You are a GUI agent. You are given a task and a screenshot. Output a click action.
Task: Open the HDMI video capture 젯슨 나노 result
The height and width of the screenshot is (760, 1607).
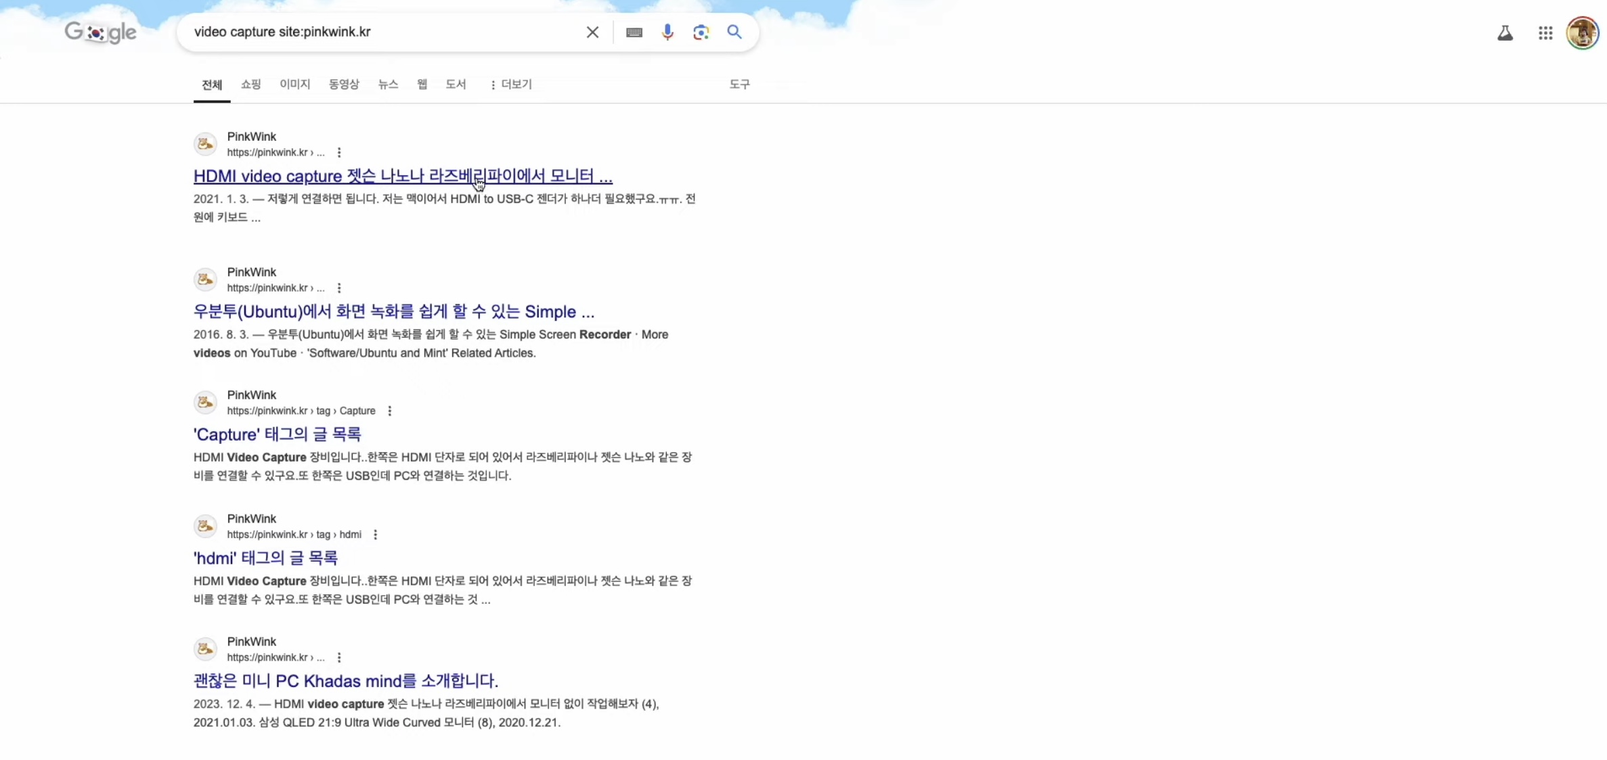(x=402, y=176)
